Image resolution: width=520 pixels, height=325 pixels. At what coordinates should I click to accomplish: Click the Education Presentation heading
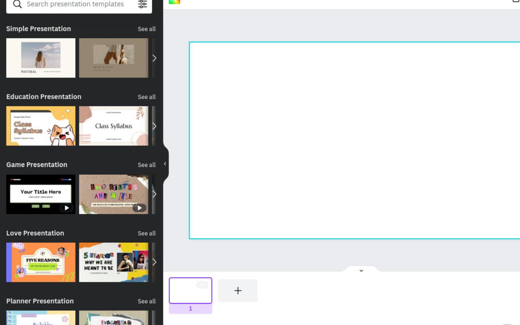44,97
